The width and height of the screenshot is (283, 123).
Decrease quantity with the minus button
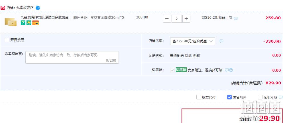tap(167, 19)
